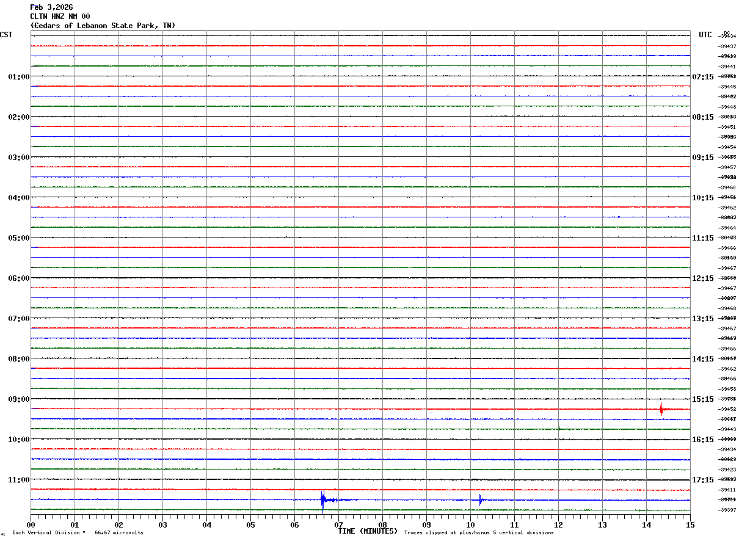Click the DC offset value -39452

[x=727, y=409]
